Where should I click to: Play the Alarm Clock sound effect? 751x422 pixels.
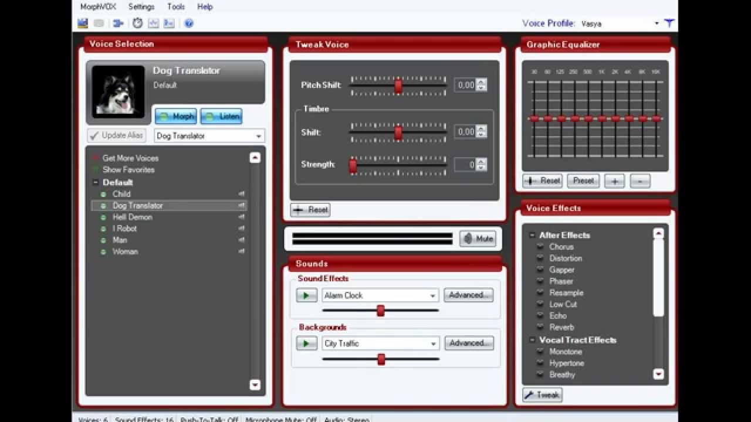(x=306, y=295)
